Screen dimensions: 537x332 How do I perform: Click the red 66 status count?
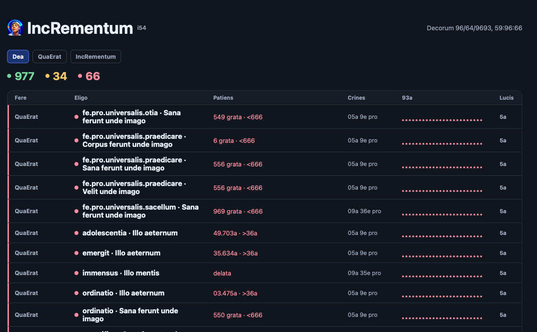[x=89, y=76]
